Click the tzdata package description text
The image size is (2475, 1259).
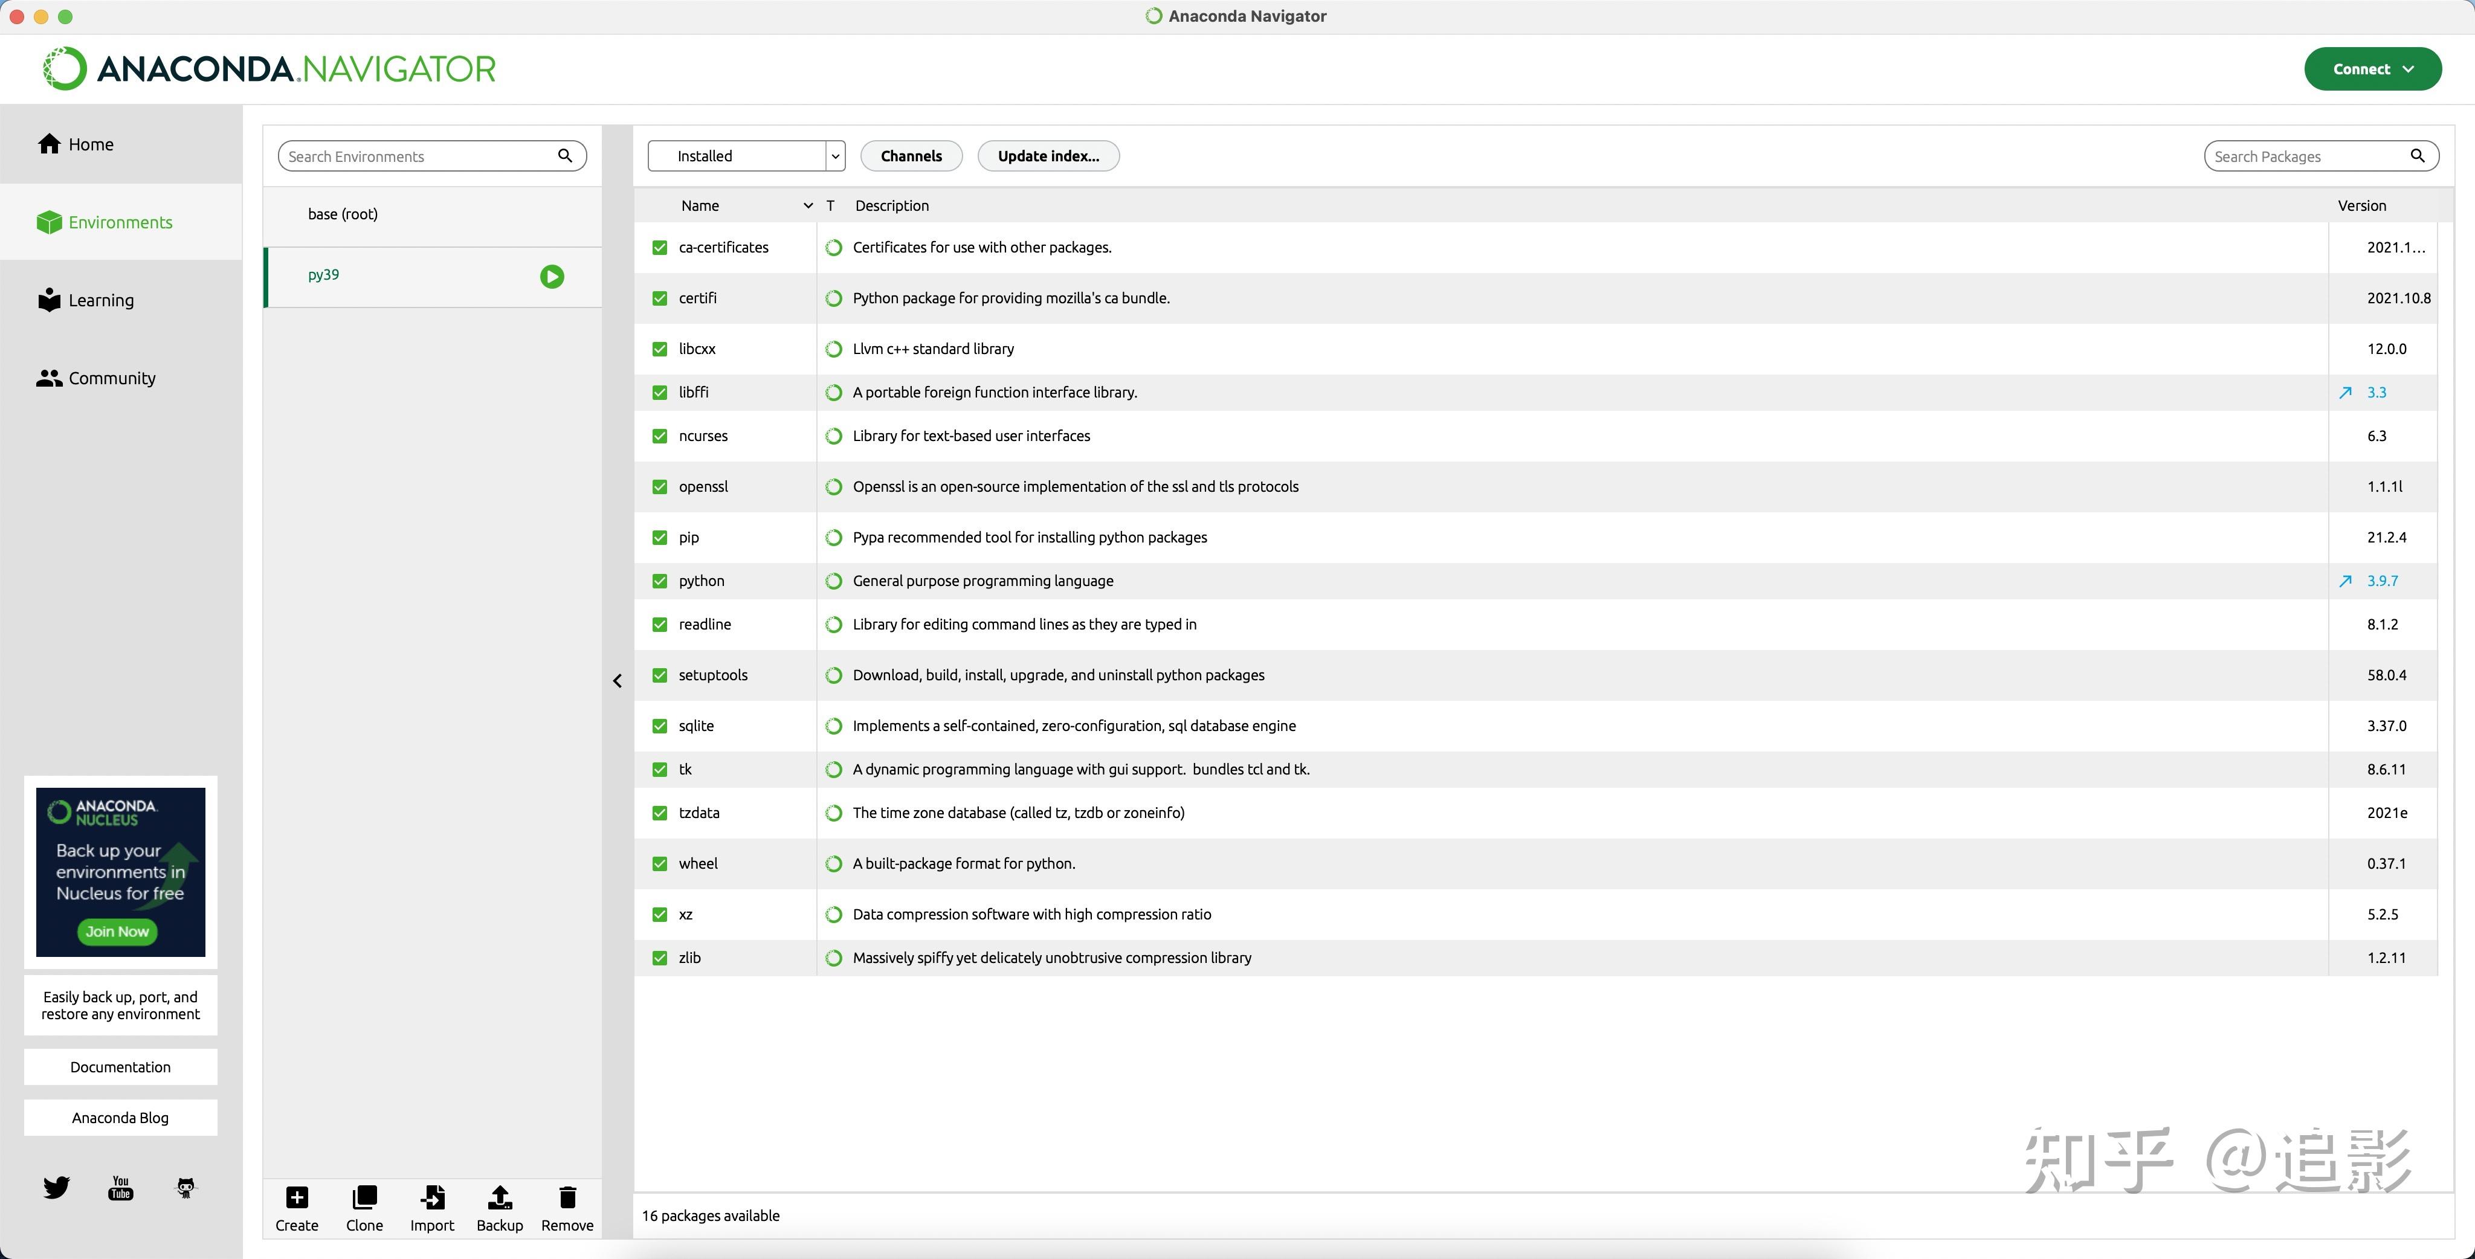click(x=1018, y=813)
